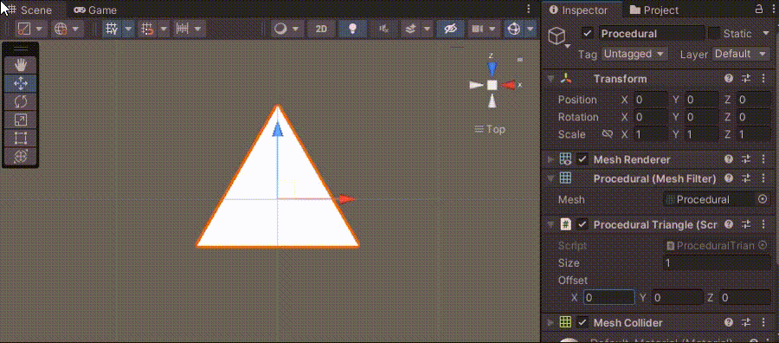
Task: Open the tool handle rotation globe dropdown
Action: (x=67, y=29)
